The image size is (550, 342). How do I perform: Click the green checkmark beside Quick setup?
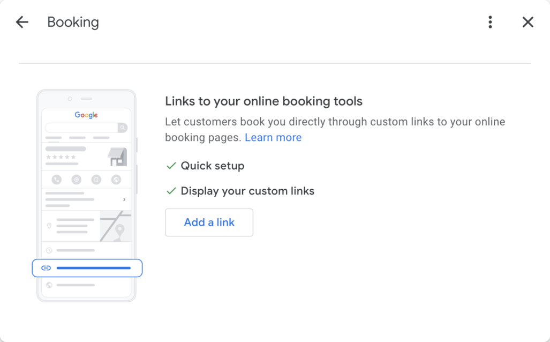[171, 166]
